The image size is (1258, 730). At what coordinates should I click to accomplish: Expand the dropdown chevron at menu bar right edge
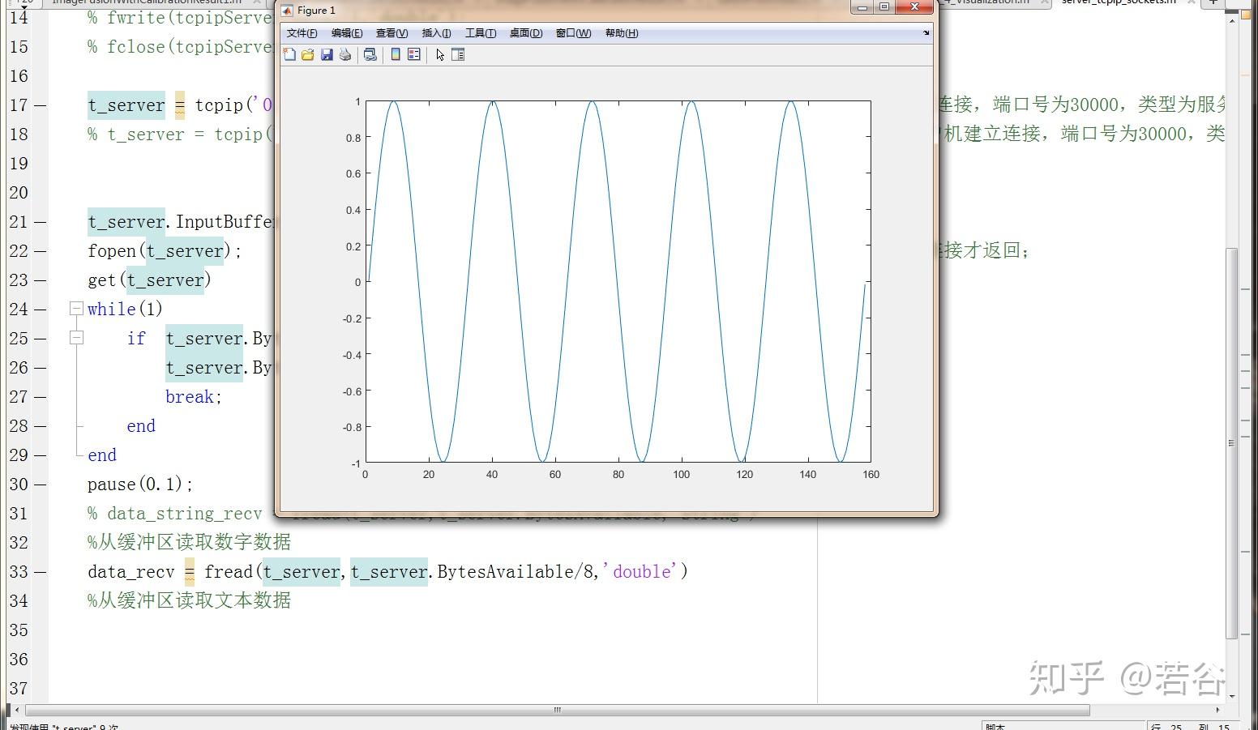(x=925, y=33)
